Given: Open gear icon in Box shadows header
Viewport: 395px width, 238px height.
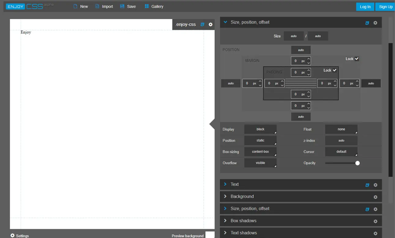Looking at the screenshot, I should coord(375,221).
